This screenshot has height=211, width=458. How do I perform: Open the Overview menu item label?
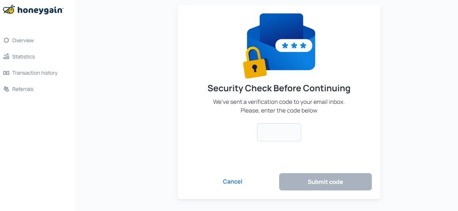(x=23, y=40)
